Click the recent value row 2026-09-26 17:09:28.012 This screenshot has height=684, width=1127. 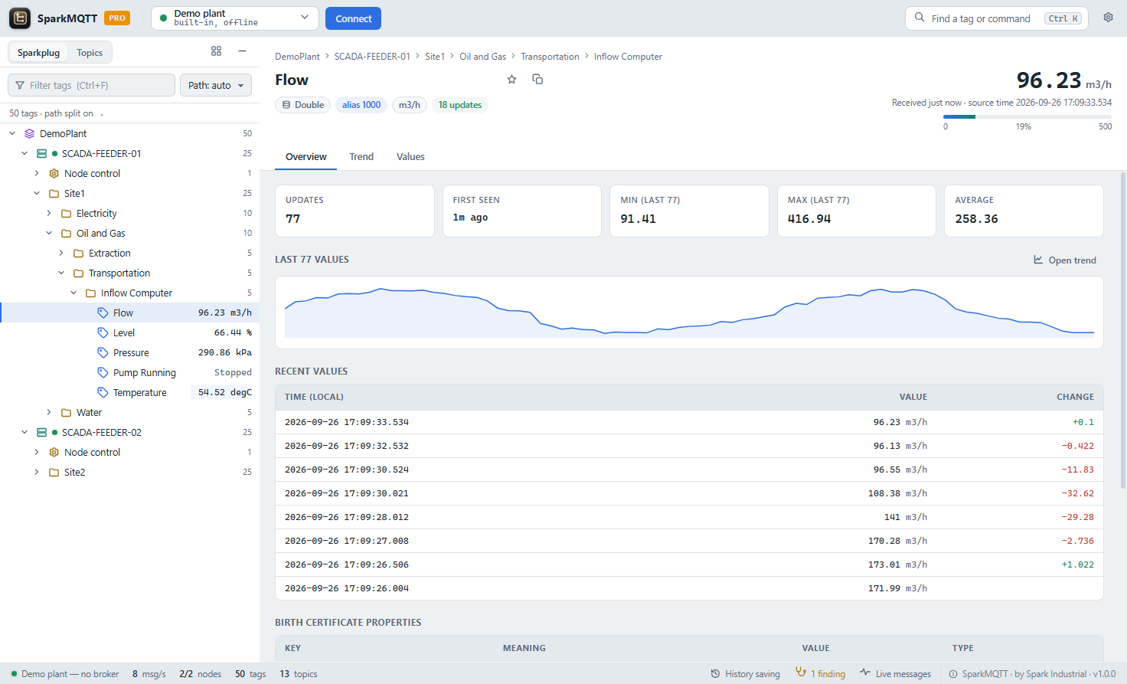[689, 517]
